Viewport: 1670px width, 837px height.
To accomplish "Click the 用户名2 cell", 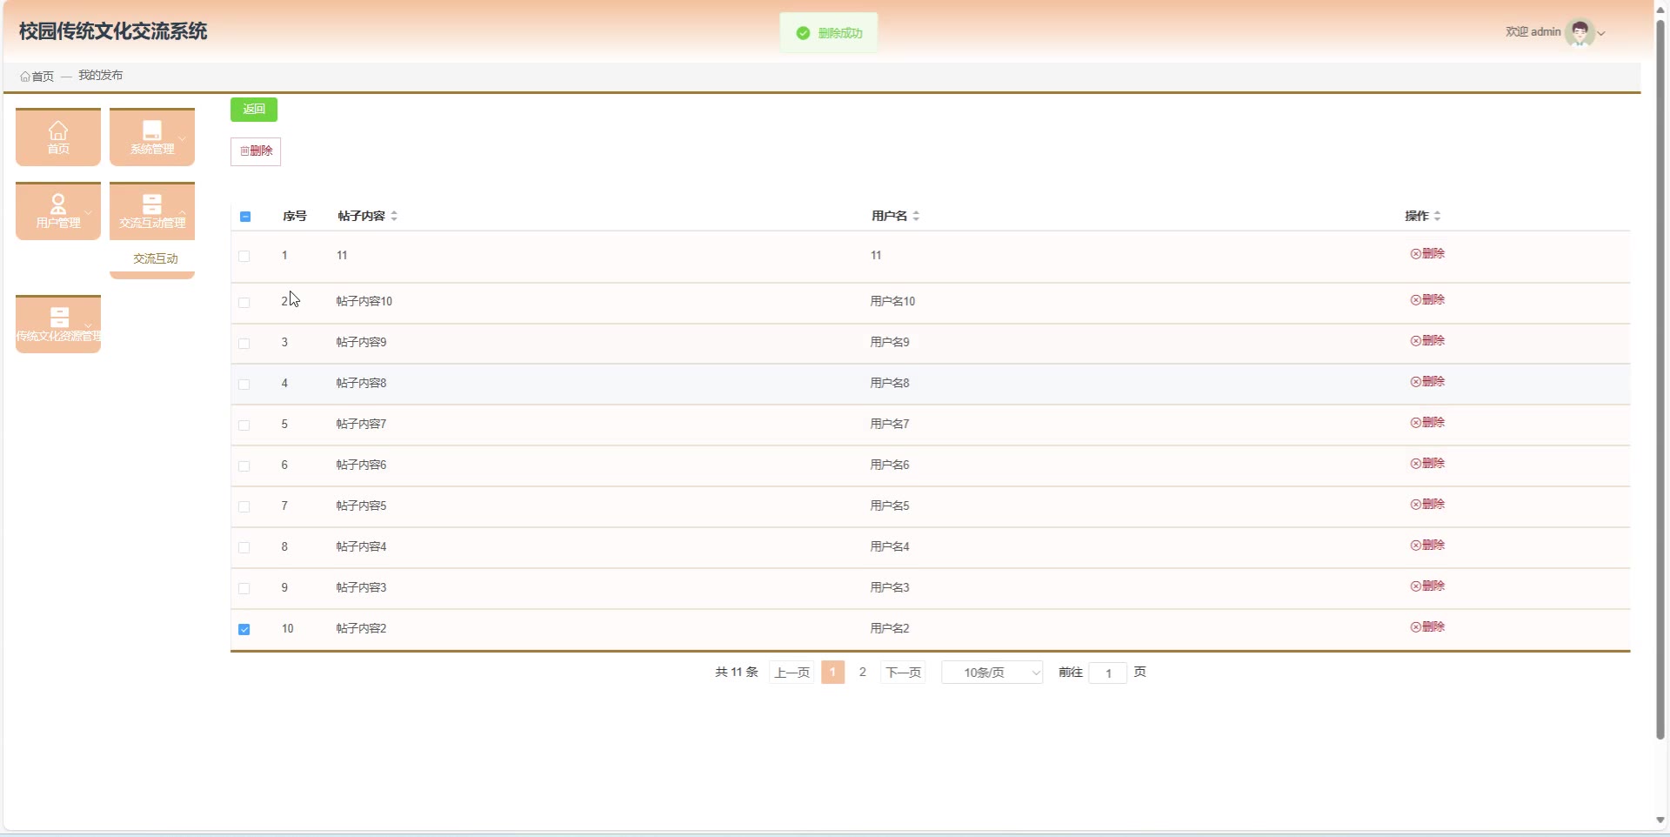I will [x=890, y=629].
